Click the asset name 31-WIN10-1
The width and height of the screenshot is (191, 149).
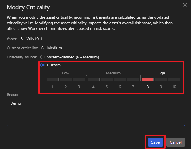click(31, 38)
